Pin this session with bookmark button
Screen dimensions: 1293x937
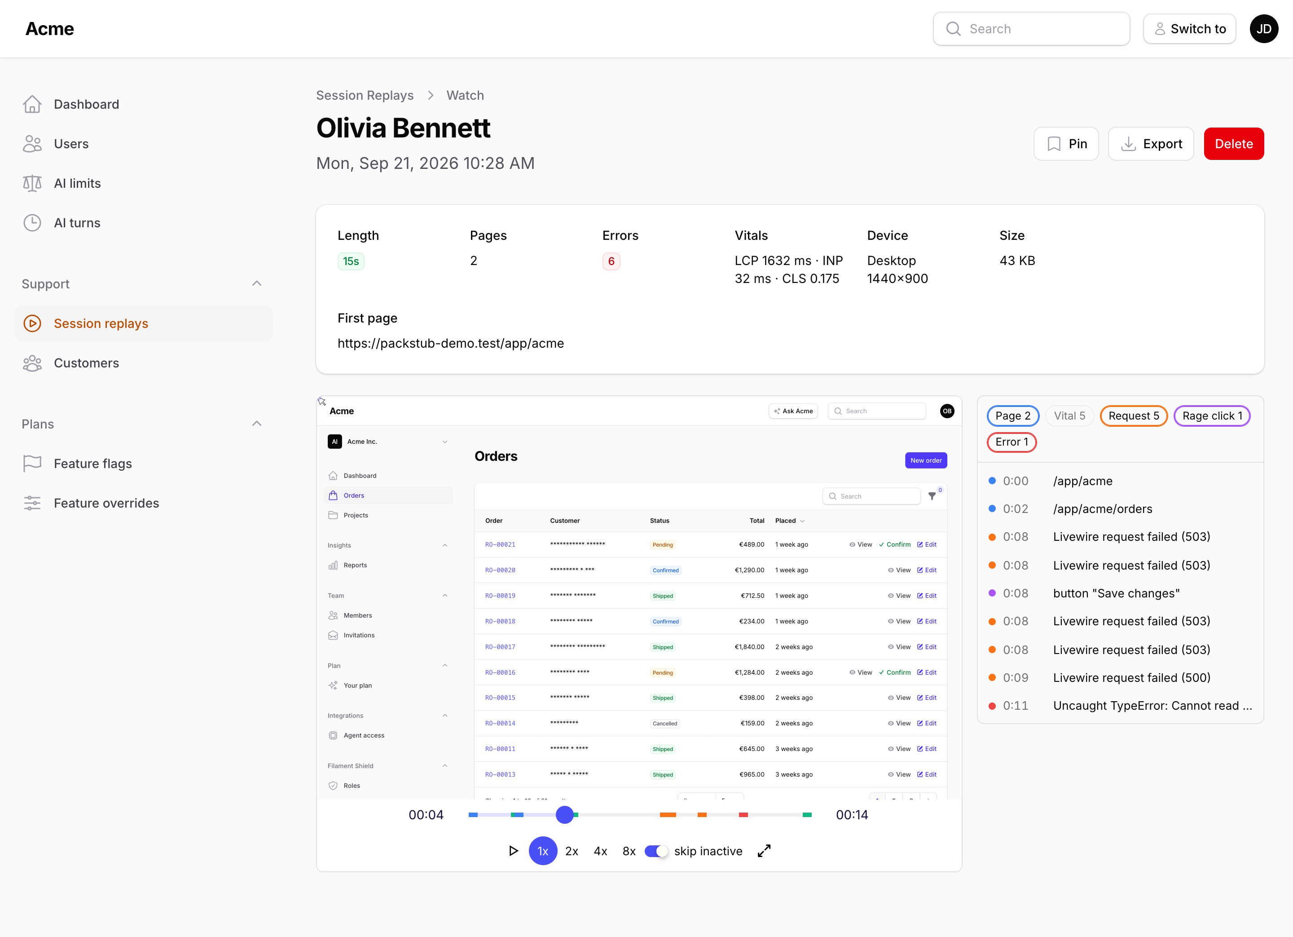click(1065, 144)
